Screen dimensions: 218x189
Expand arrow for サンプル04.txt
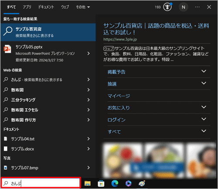89,139
